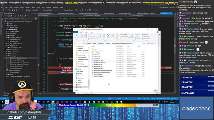Viewport: 214px width, 120px height.
Task: Select Downloads in Explorer navigation pane
Action: point(81,78)
